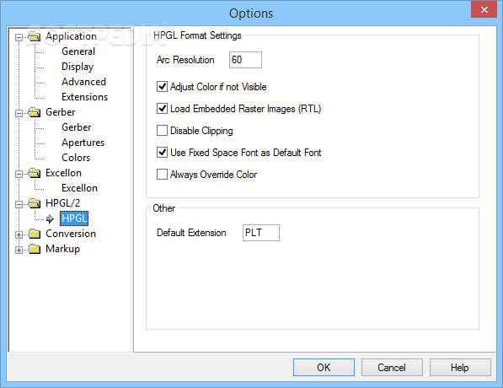The image size is (503, 388).
Task: Click the HPGL/2 folder icon
Action: (35, 203)
